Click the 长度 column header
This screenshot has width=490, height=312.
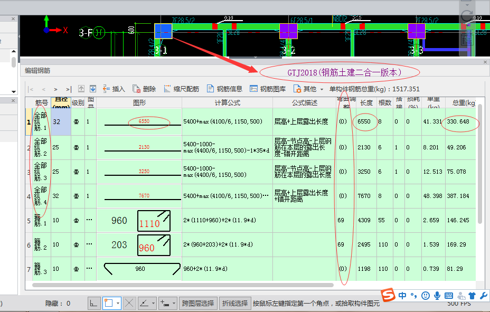point(366,103)
